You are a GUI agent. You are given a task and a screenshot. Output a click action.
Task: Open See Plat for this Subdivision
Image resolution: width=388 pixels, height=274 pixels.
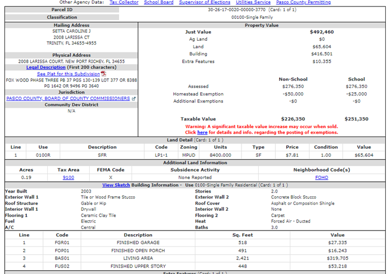[x=68, y=73]
